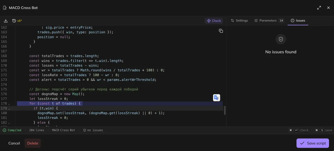Click the shield icon in Issues panel
This screenshot has height=151, width=334.
[281, 39]
